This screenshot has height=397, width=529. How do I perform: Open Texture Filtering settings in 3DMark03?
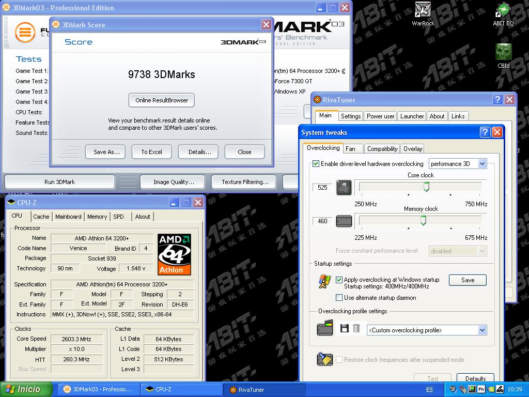(244, 182)
